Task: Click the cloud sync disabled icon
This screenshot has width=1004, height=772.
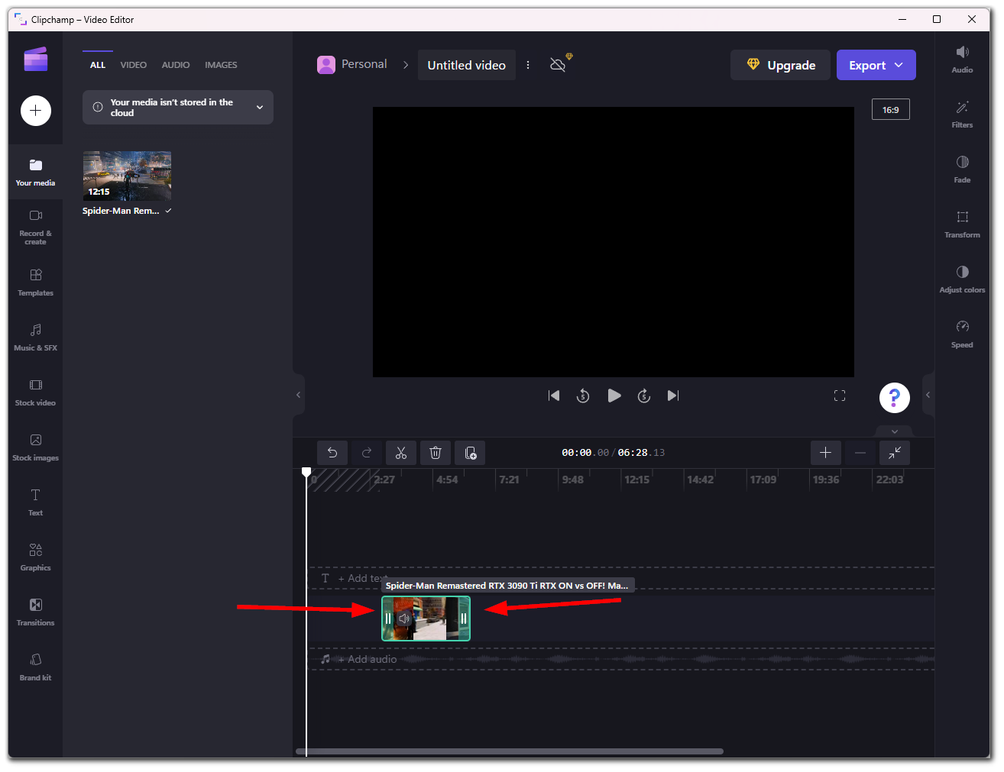Action: [x=559, y=64]
